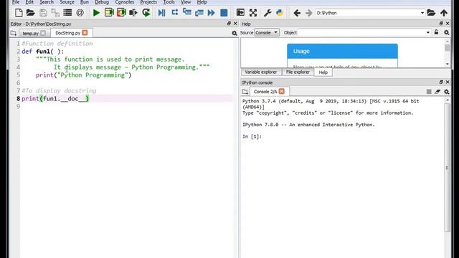Image resolution: width=459 pixels, height=258 pixels.
Task: Open a file using the folder toolbar icon
Action: [30, 13]
